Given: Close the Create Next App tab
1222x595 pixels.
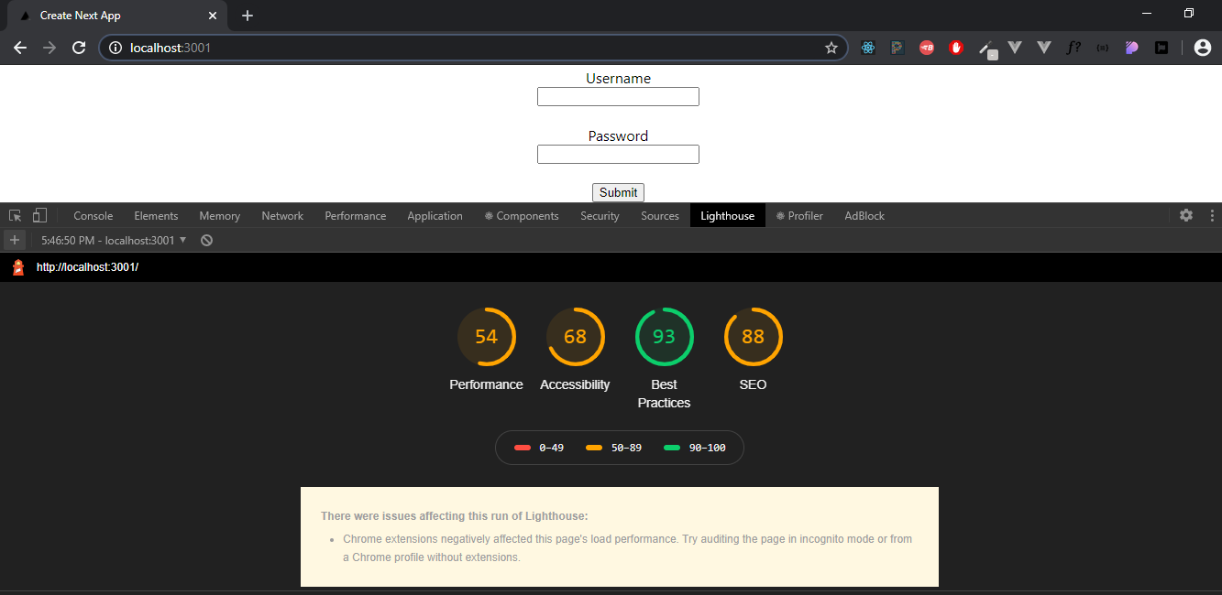Looking at the screenshot, I should [x=213, y=16].
